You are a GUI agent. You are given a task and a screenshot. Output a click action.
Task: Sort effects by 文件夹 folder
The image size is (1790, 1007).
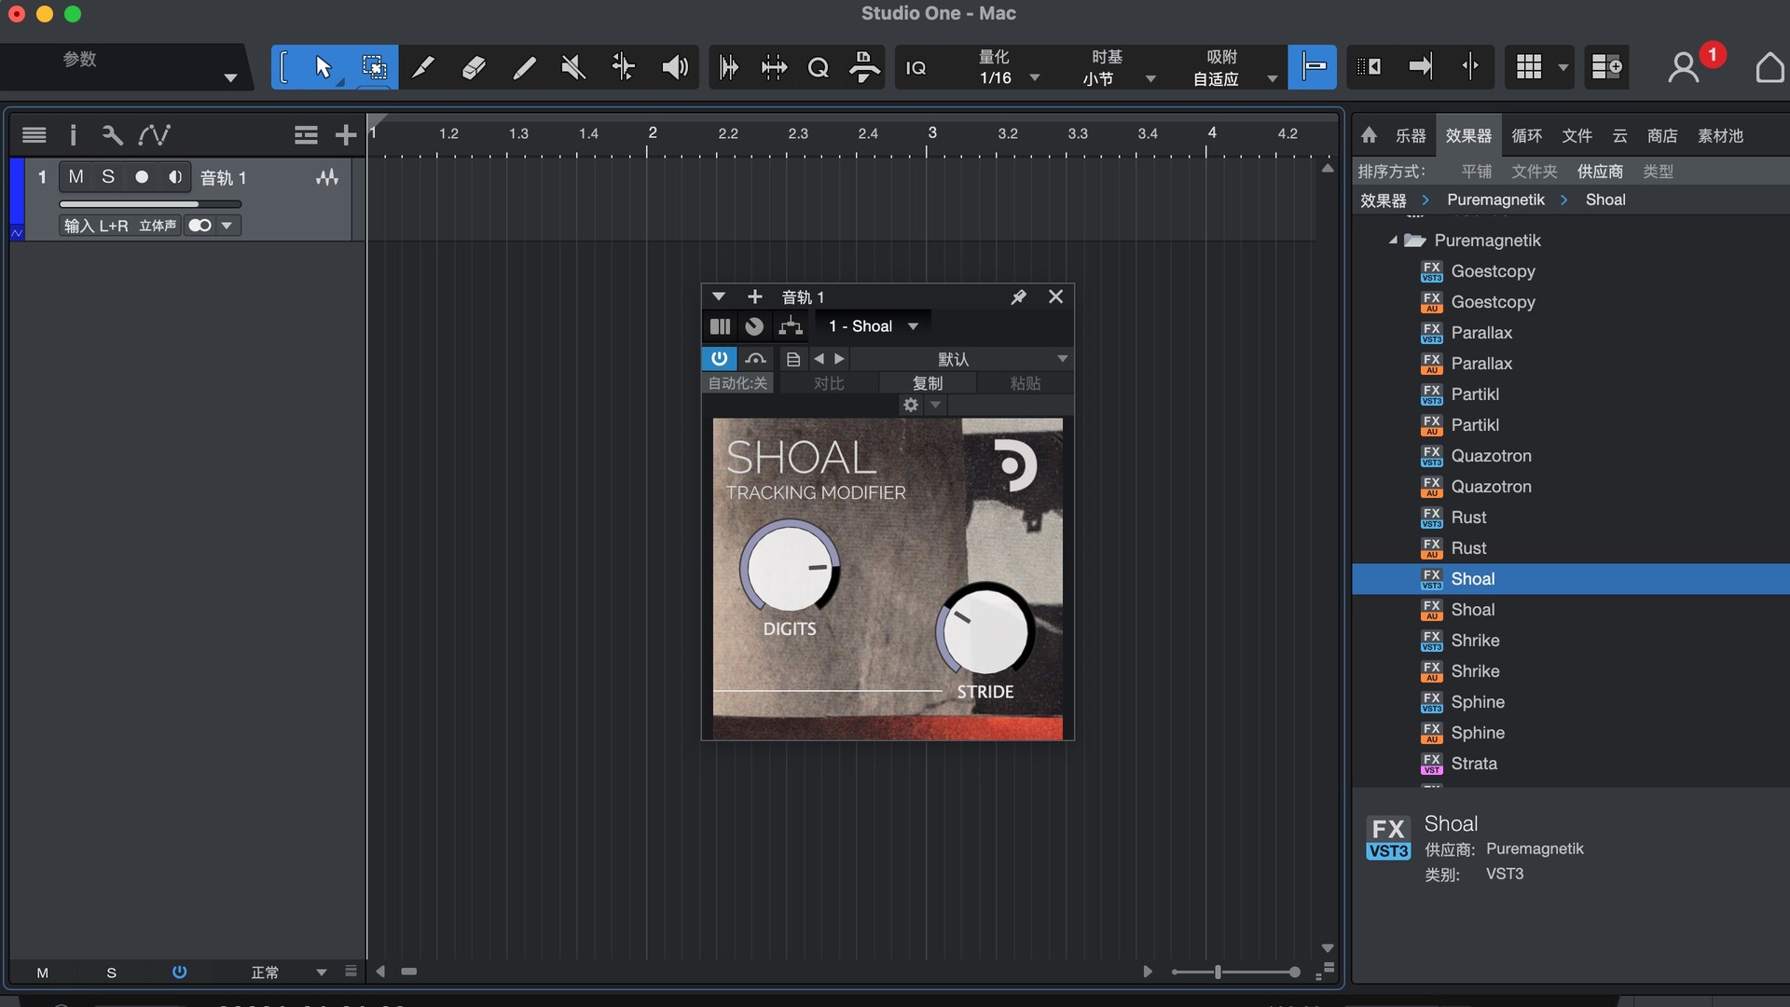tap(1535, 172)
